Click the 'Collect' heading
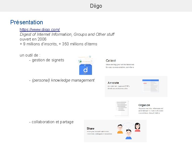This screenshot has width=192, height=144. (x=111, y=61)
